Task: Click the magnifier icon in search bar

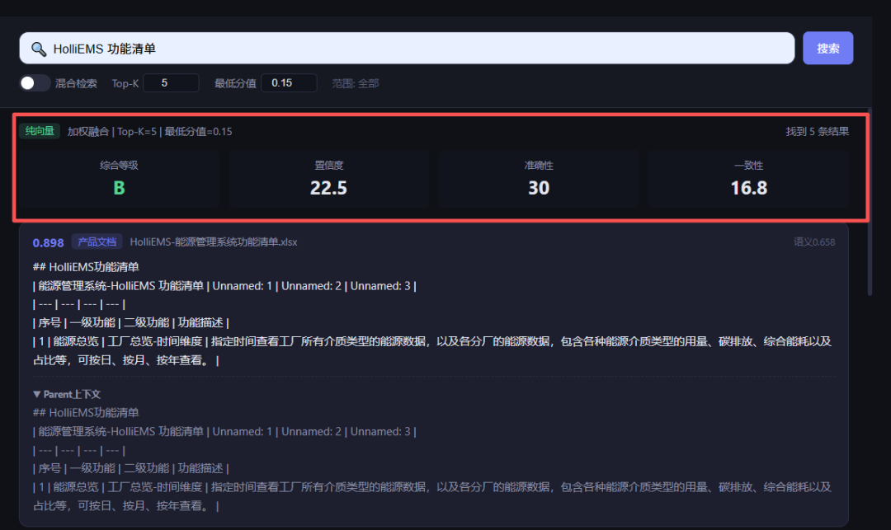Action: pos(39,49)
